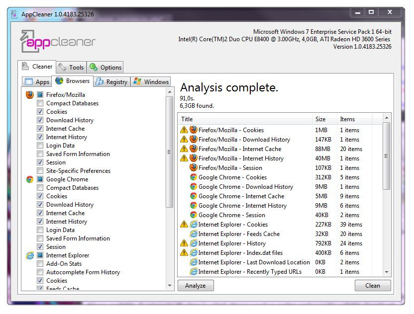Click the results list scrollbar thumb

[387, 156]
